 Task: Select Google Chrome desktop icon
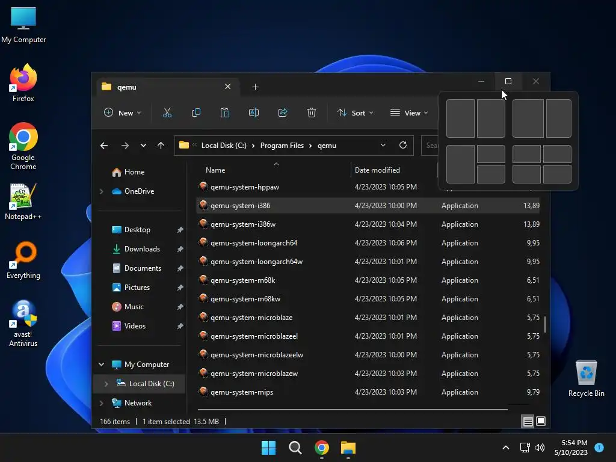[23, 146]
